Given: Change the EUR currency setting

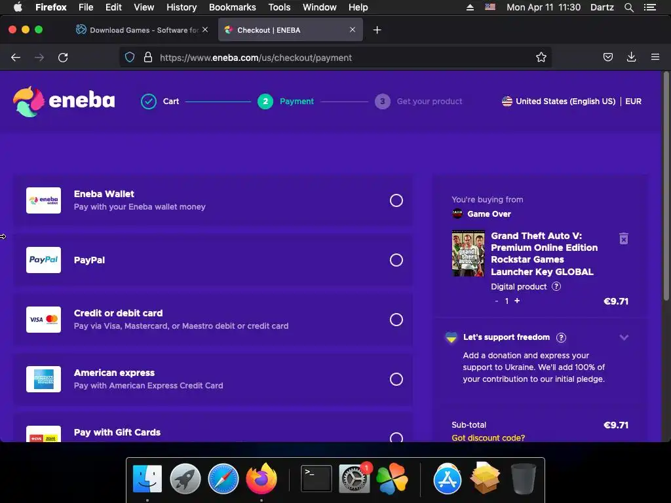Looking at the screenshot, I should click(x=634, y=102).
